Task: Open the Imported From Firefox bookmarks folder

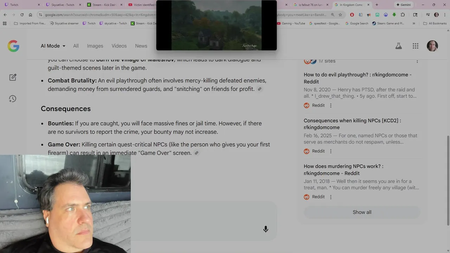Action: click(x=30, y=24)
